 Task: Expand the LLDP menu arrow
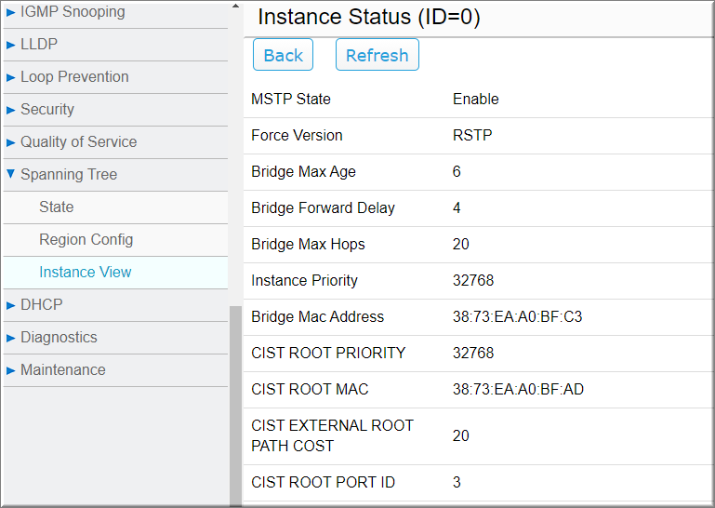click(10, 45)
